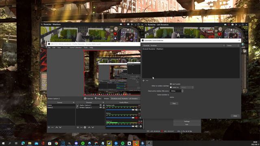Remove selected source with minus icon
The height and width of the screenshot is (146, 260).
point(81,127)
